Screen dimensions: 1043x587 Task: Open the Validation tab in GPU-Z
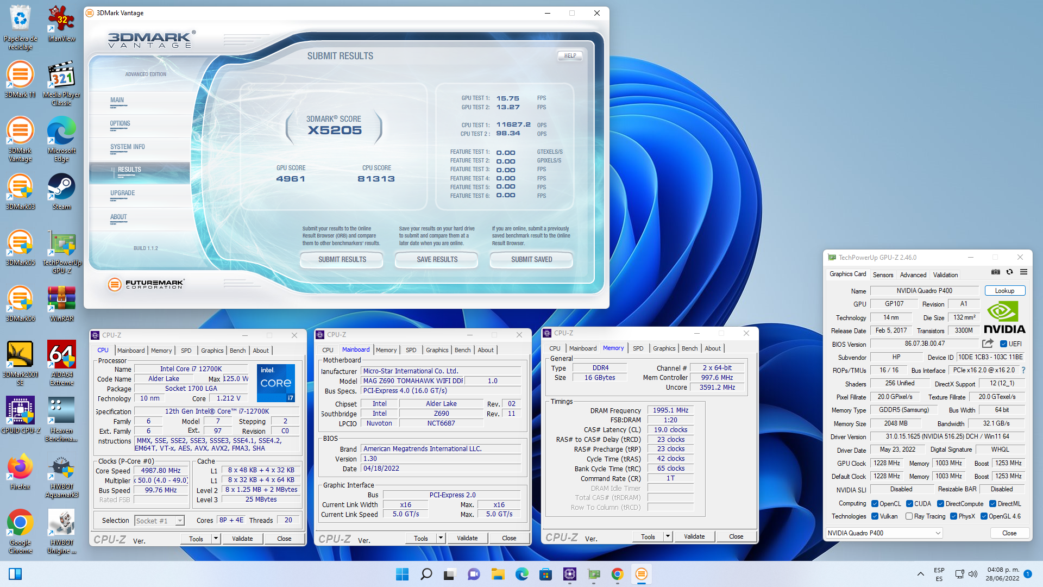(x=945, y=275)
